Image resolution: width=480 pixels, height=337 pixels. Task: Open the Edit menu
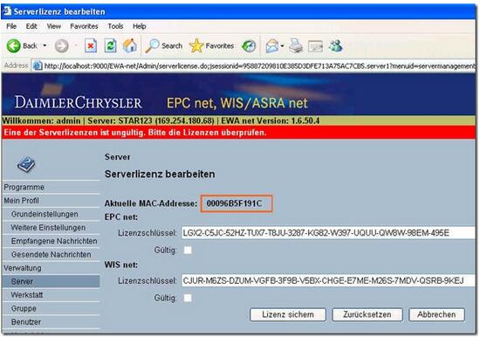pos(31,26)
